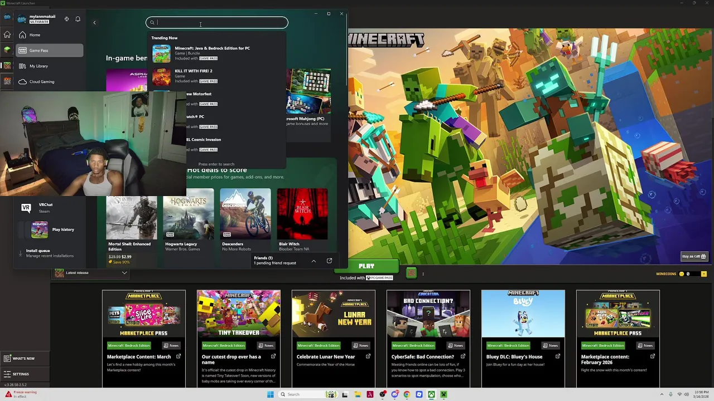Image resolution: width=714 pixels, height=401 pixels.
Task: Open the mylannmakaii profile avatar
Action: pyautogui.click(x=22, y=19)
